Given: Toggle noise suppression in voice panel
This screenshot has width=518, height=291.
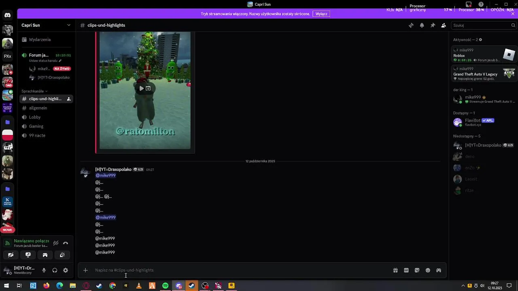Looking at the screenshot, I should [x=56, y=243].
